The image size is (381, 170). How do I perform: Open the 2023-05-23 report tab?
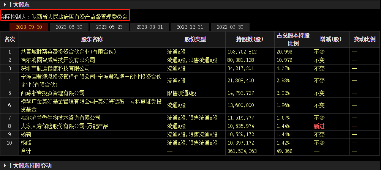click(x=109, y=27)
